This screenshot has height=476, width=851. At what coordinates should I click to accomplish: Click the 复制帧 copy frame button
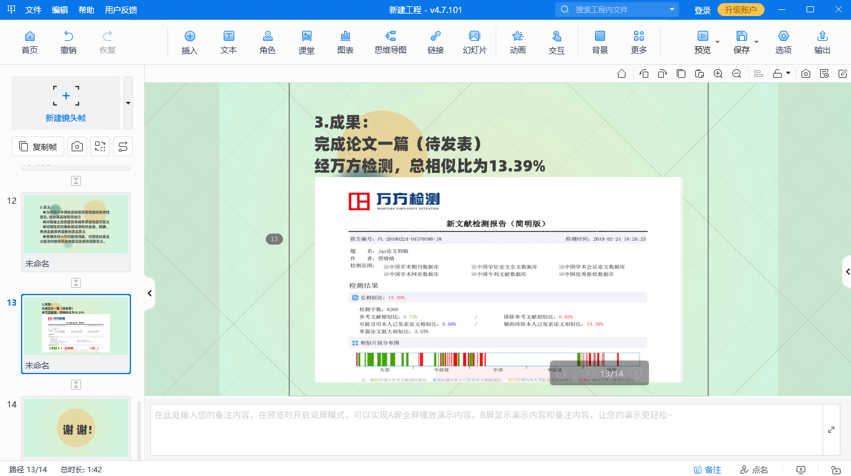click(x=38, y=146)
